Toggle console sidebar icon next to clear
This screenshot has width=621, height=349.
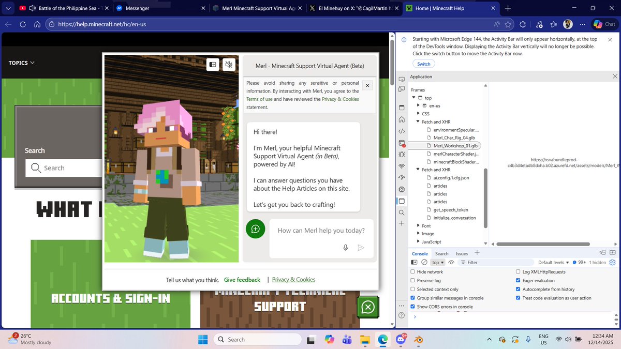point(414,263)
